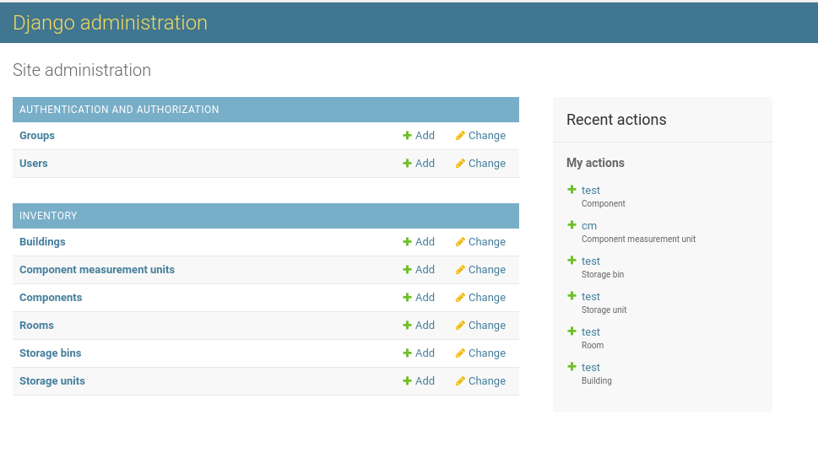Open the Users model link
The height and width of the screenshot is (474, 818).
coord(34,164)
